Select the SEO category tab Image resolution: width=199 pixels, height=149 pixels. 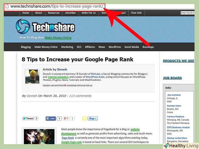(79, 47)
